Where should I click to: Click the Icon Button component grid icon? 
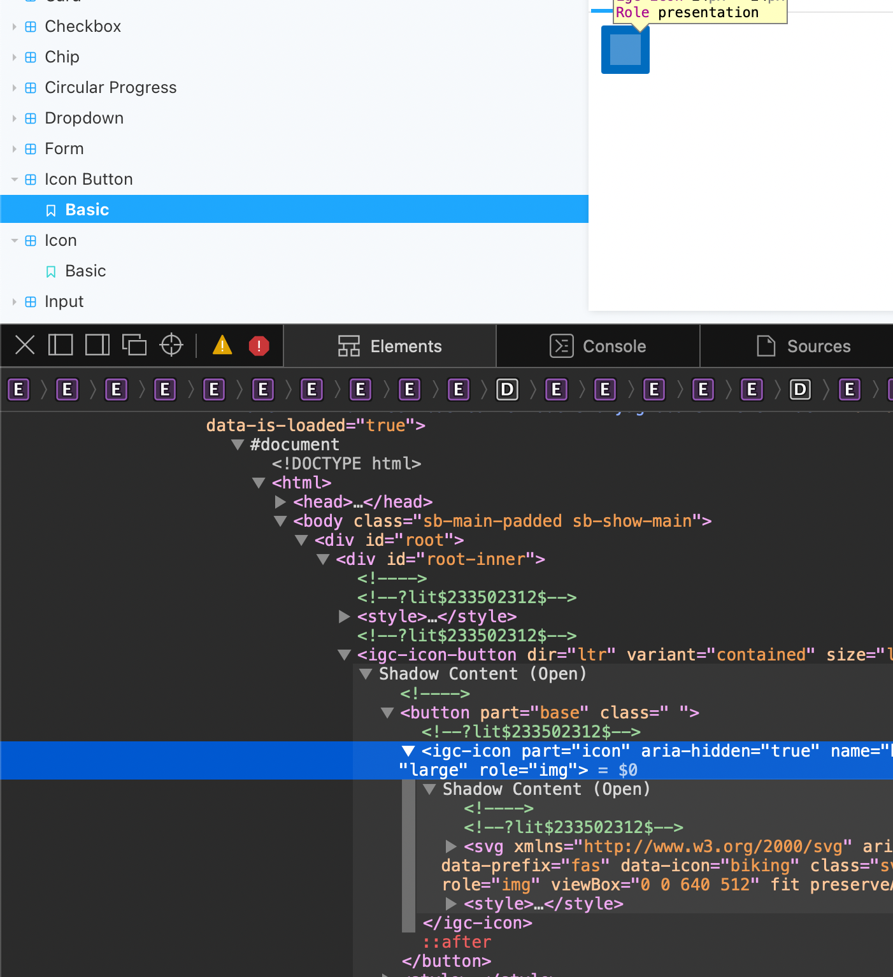31,179
